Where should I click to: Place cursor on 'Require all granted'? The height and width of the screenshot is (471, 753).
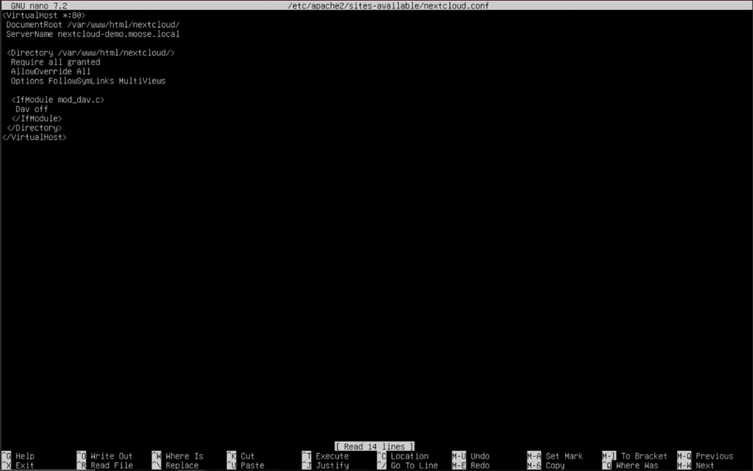(56, 62)
